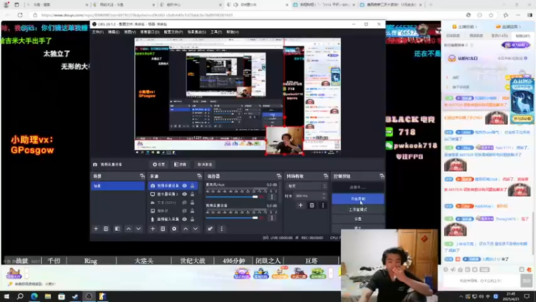Adjust second mixer channel volume slider

coord(232,217)
